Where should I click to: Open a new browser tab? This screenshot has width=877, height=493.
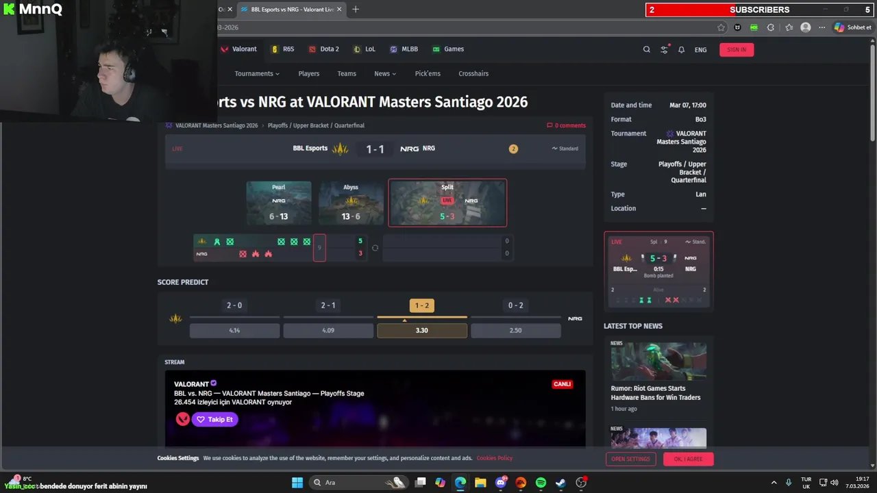[356, 10]
